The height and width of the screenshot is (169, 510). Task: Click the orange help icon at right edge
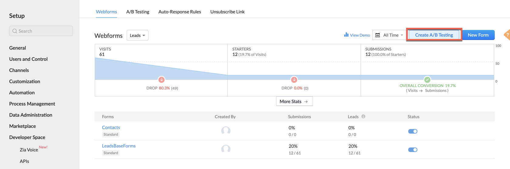coord(507,35)
